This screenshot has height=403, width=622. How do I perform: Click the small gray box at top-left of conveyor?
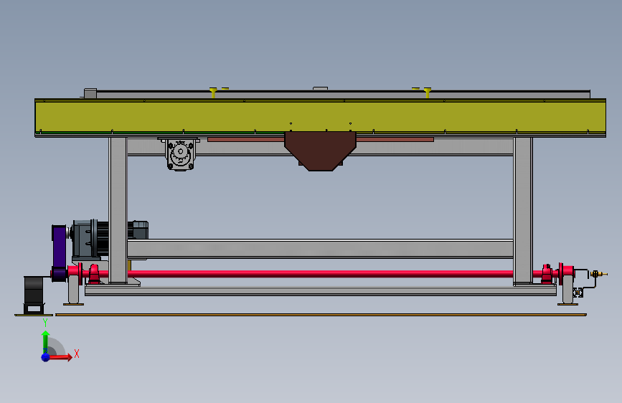point(90,93)
